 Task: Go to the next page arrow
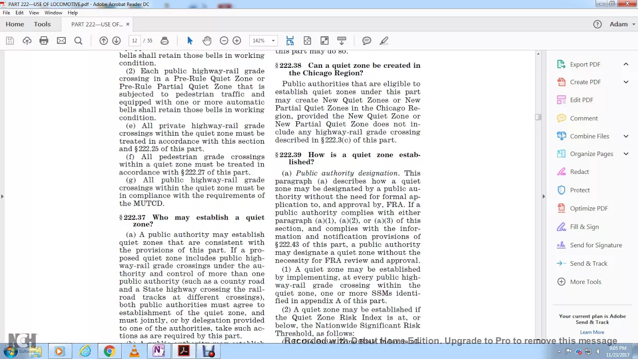[116, 41]
